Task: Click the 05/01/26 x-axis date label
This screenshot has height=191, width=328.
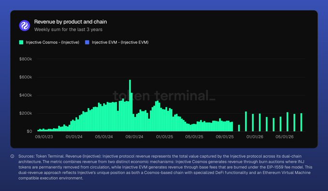Action: (285, 137)
